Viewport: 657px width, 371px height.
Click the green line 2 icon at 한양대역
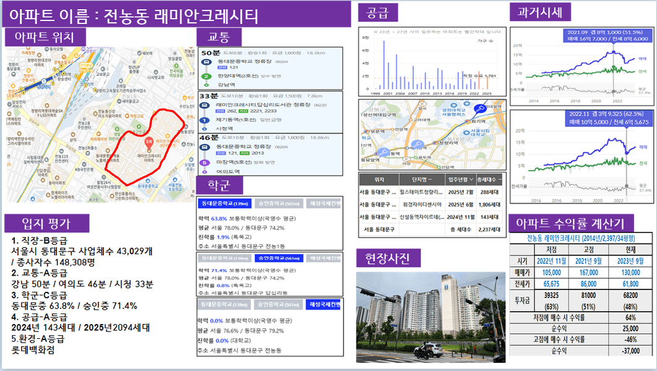click(x=206, y=76)
